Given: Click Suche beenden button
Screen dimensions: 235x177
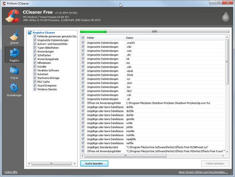Looking at the screenshot, I should 94,164.
